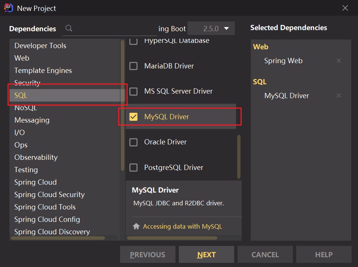Remove Spring Web from selected dependencies

[338, 61]
